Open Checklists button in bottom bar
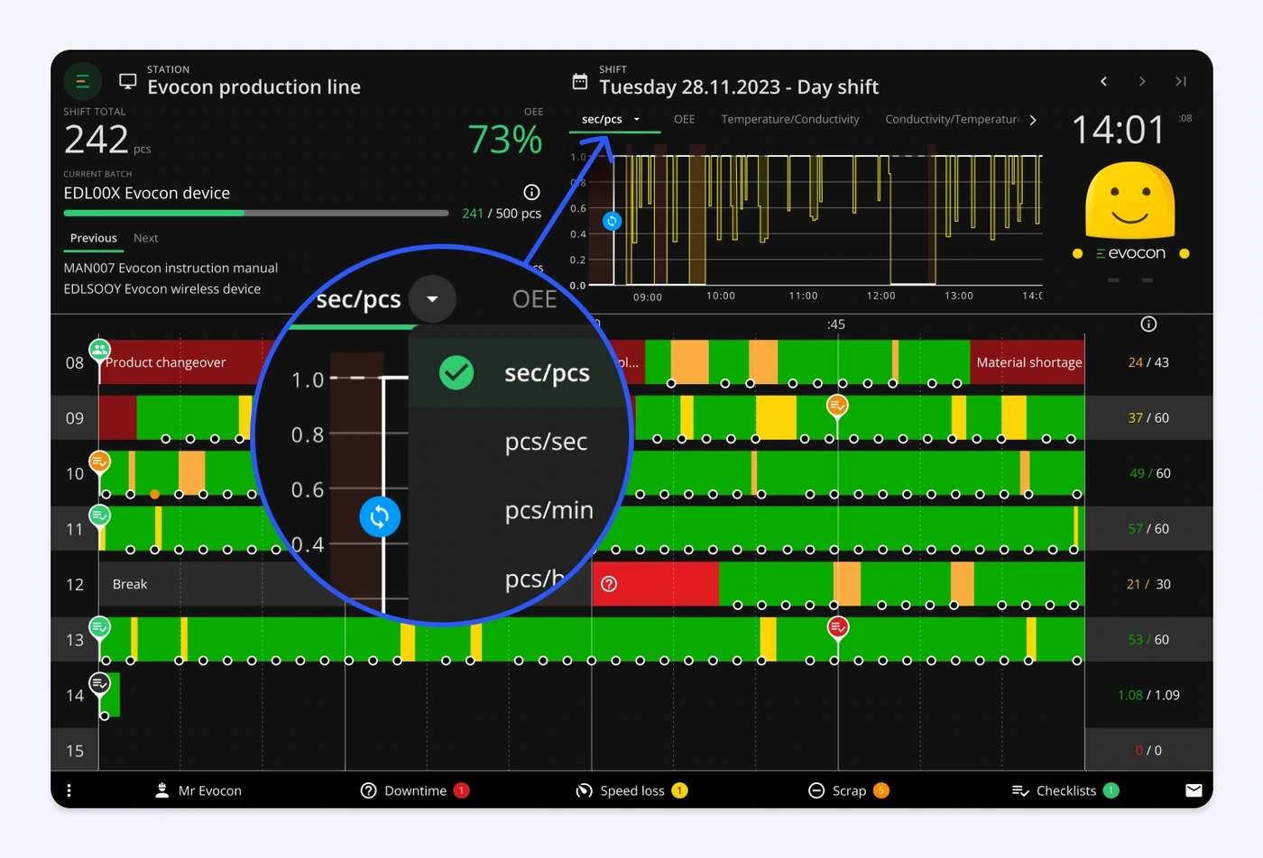Screen dimensions: 1263x858 [x=1065, y=790]
